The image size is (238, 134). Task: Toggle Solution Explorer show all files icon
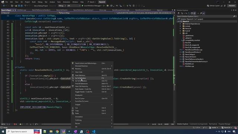194,13
